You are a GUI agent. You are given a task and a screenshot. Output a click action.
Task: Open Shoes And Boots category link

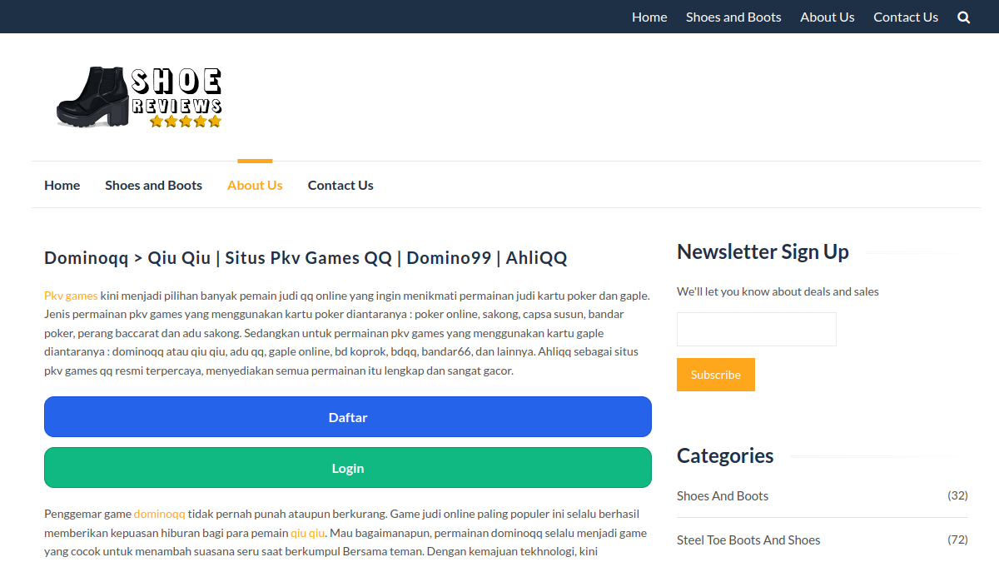click(723, 496)
